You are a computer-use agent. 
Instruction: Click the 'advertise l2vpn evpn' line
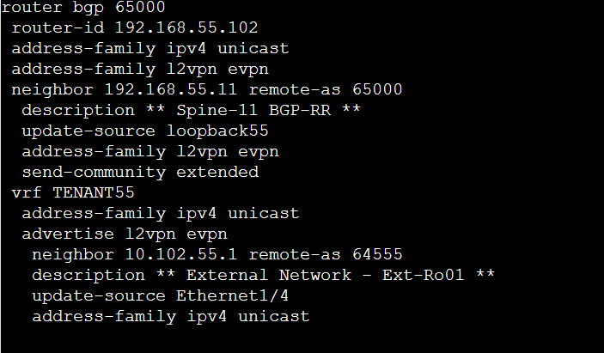pyautogui.click(x=125, y=234)
